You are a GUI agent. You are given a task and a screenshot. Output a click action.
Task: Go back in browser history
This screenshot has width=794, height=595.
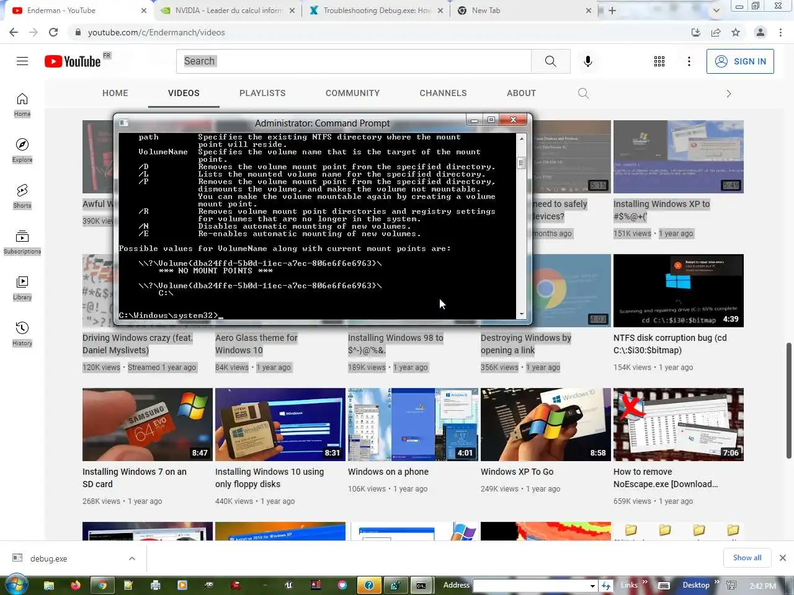[x=14, y=32]
